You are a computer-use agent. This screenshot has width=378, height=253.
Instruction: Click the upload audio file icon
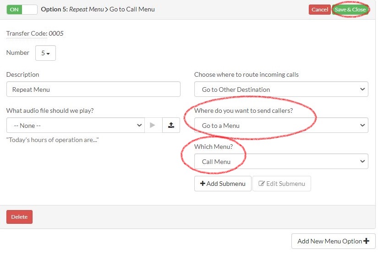coord(171,126)
